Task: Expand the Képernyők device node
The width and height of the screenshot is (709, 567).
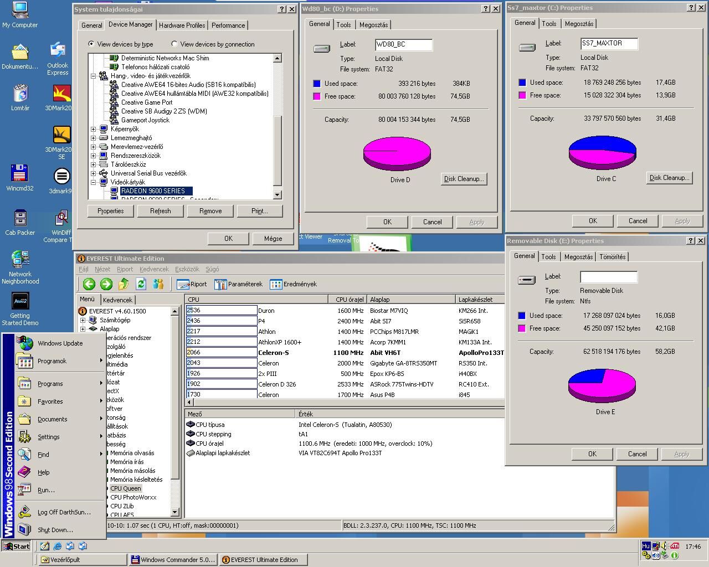Action: pyautogui.click(x=93, y=129)
